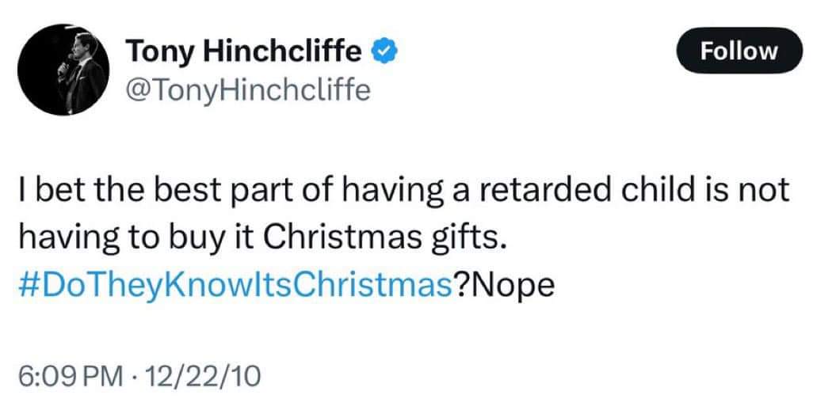Click the blue verified checkmark badge

[x=383, y=52]
